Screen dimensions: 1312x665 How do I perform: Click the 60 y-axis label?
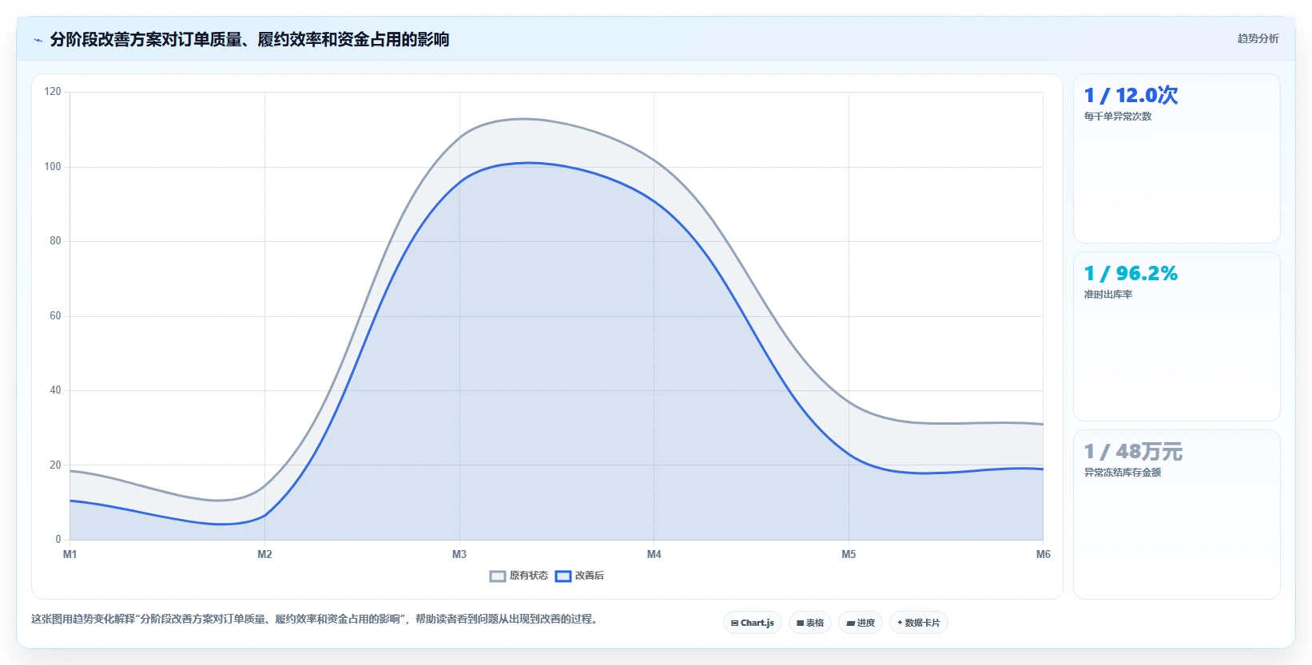55,316
